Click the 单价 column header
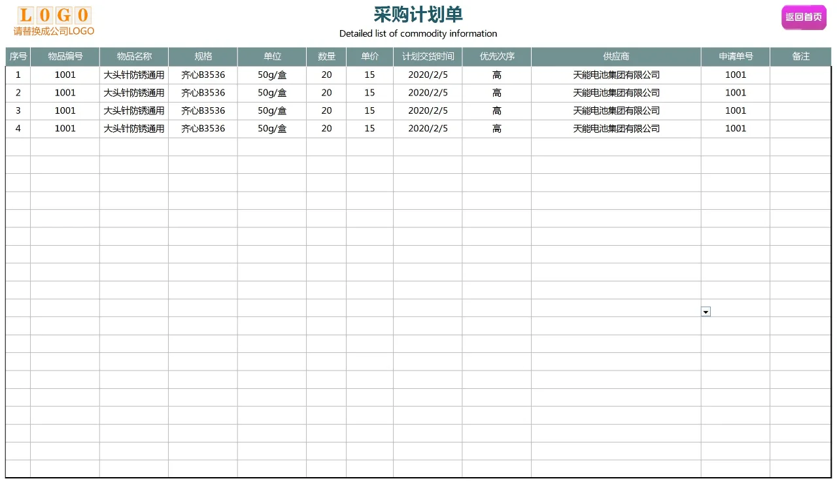The height and width of the screenshot is (483, 837). tap(369, 57)
